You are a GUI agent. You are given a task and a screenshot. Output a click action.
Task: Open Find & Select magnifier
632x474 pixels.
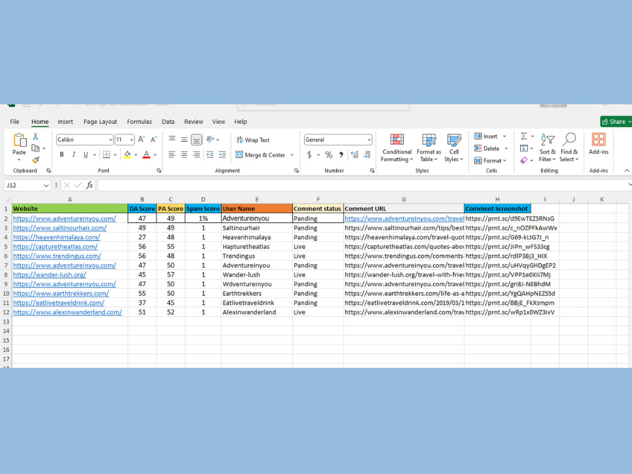(569, 148)
